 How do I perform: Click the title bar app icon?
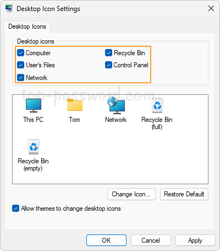pos(9,8)
